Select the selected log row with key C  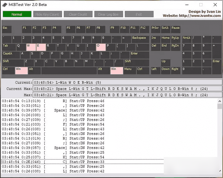point(83,162)
